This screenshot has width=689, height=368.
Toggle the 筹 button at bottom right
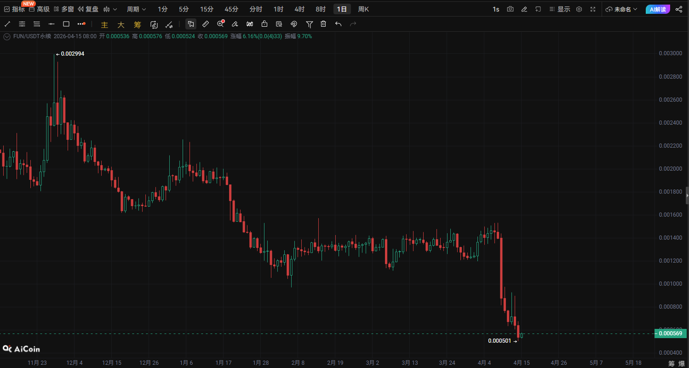(672, 363)
